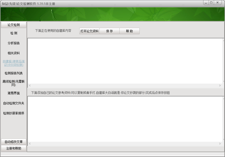This screenshot has height=157, width=225.
Task: Click the lower text area's right scroll arrow
Action: 220,144
